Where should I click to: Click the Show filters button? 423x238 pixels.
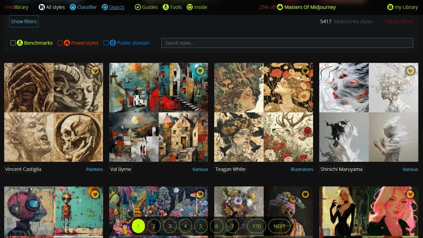24,21
